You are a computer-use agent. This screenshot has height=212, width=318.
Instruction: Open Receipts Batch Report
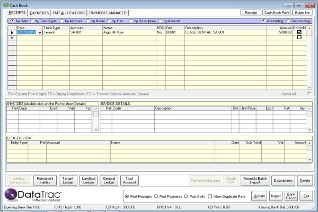(x=255, y=180)
